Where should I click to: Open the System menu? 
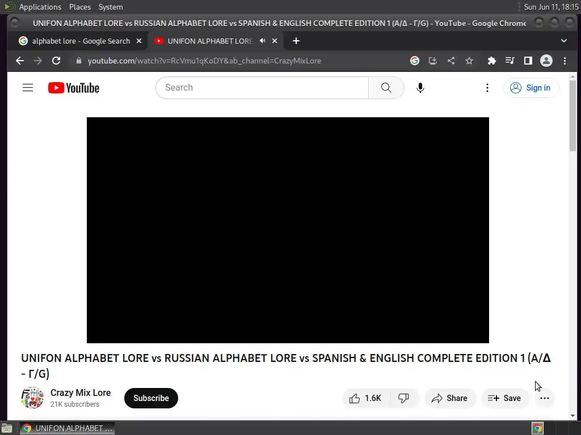pos(111,7)
